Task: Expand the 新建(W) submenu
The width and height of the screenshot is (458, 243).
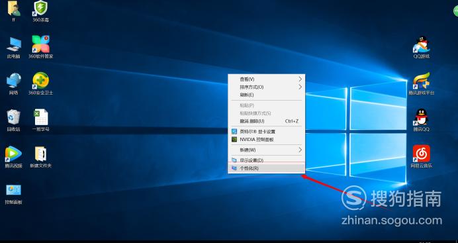Action: coord(266,150)
